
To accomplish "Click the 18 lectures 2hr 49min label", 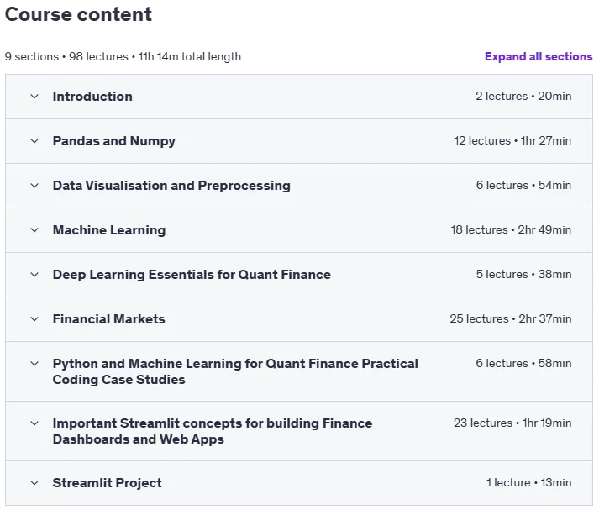I will [x=511, y=229].
